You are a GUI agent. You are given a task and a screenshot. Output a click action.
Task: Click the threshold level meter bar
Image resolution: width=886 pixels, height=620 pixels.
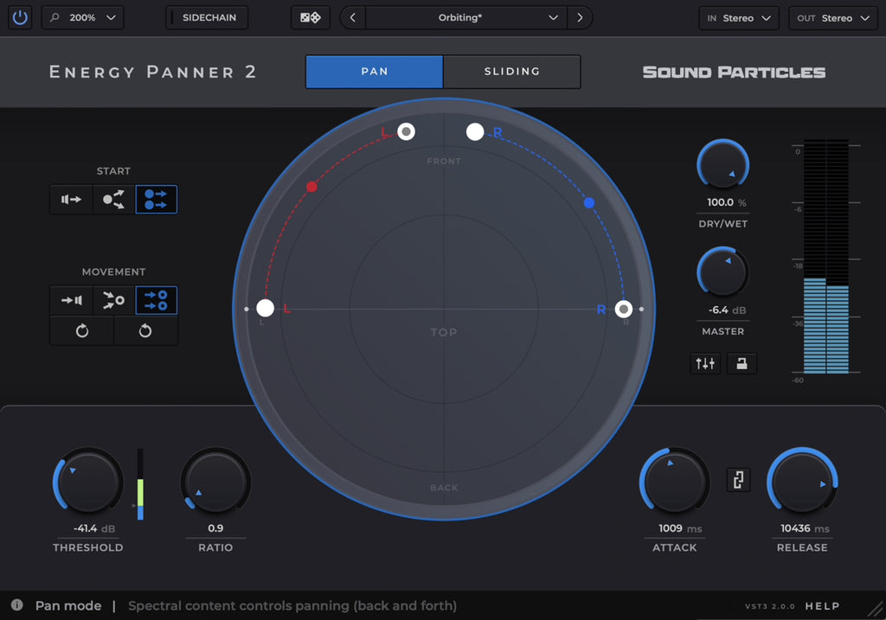tap(140, 484)
